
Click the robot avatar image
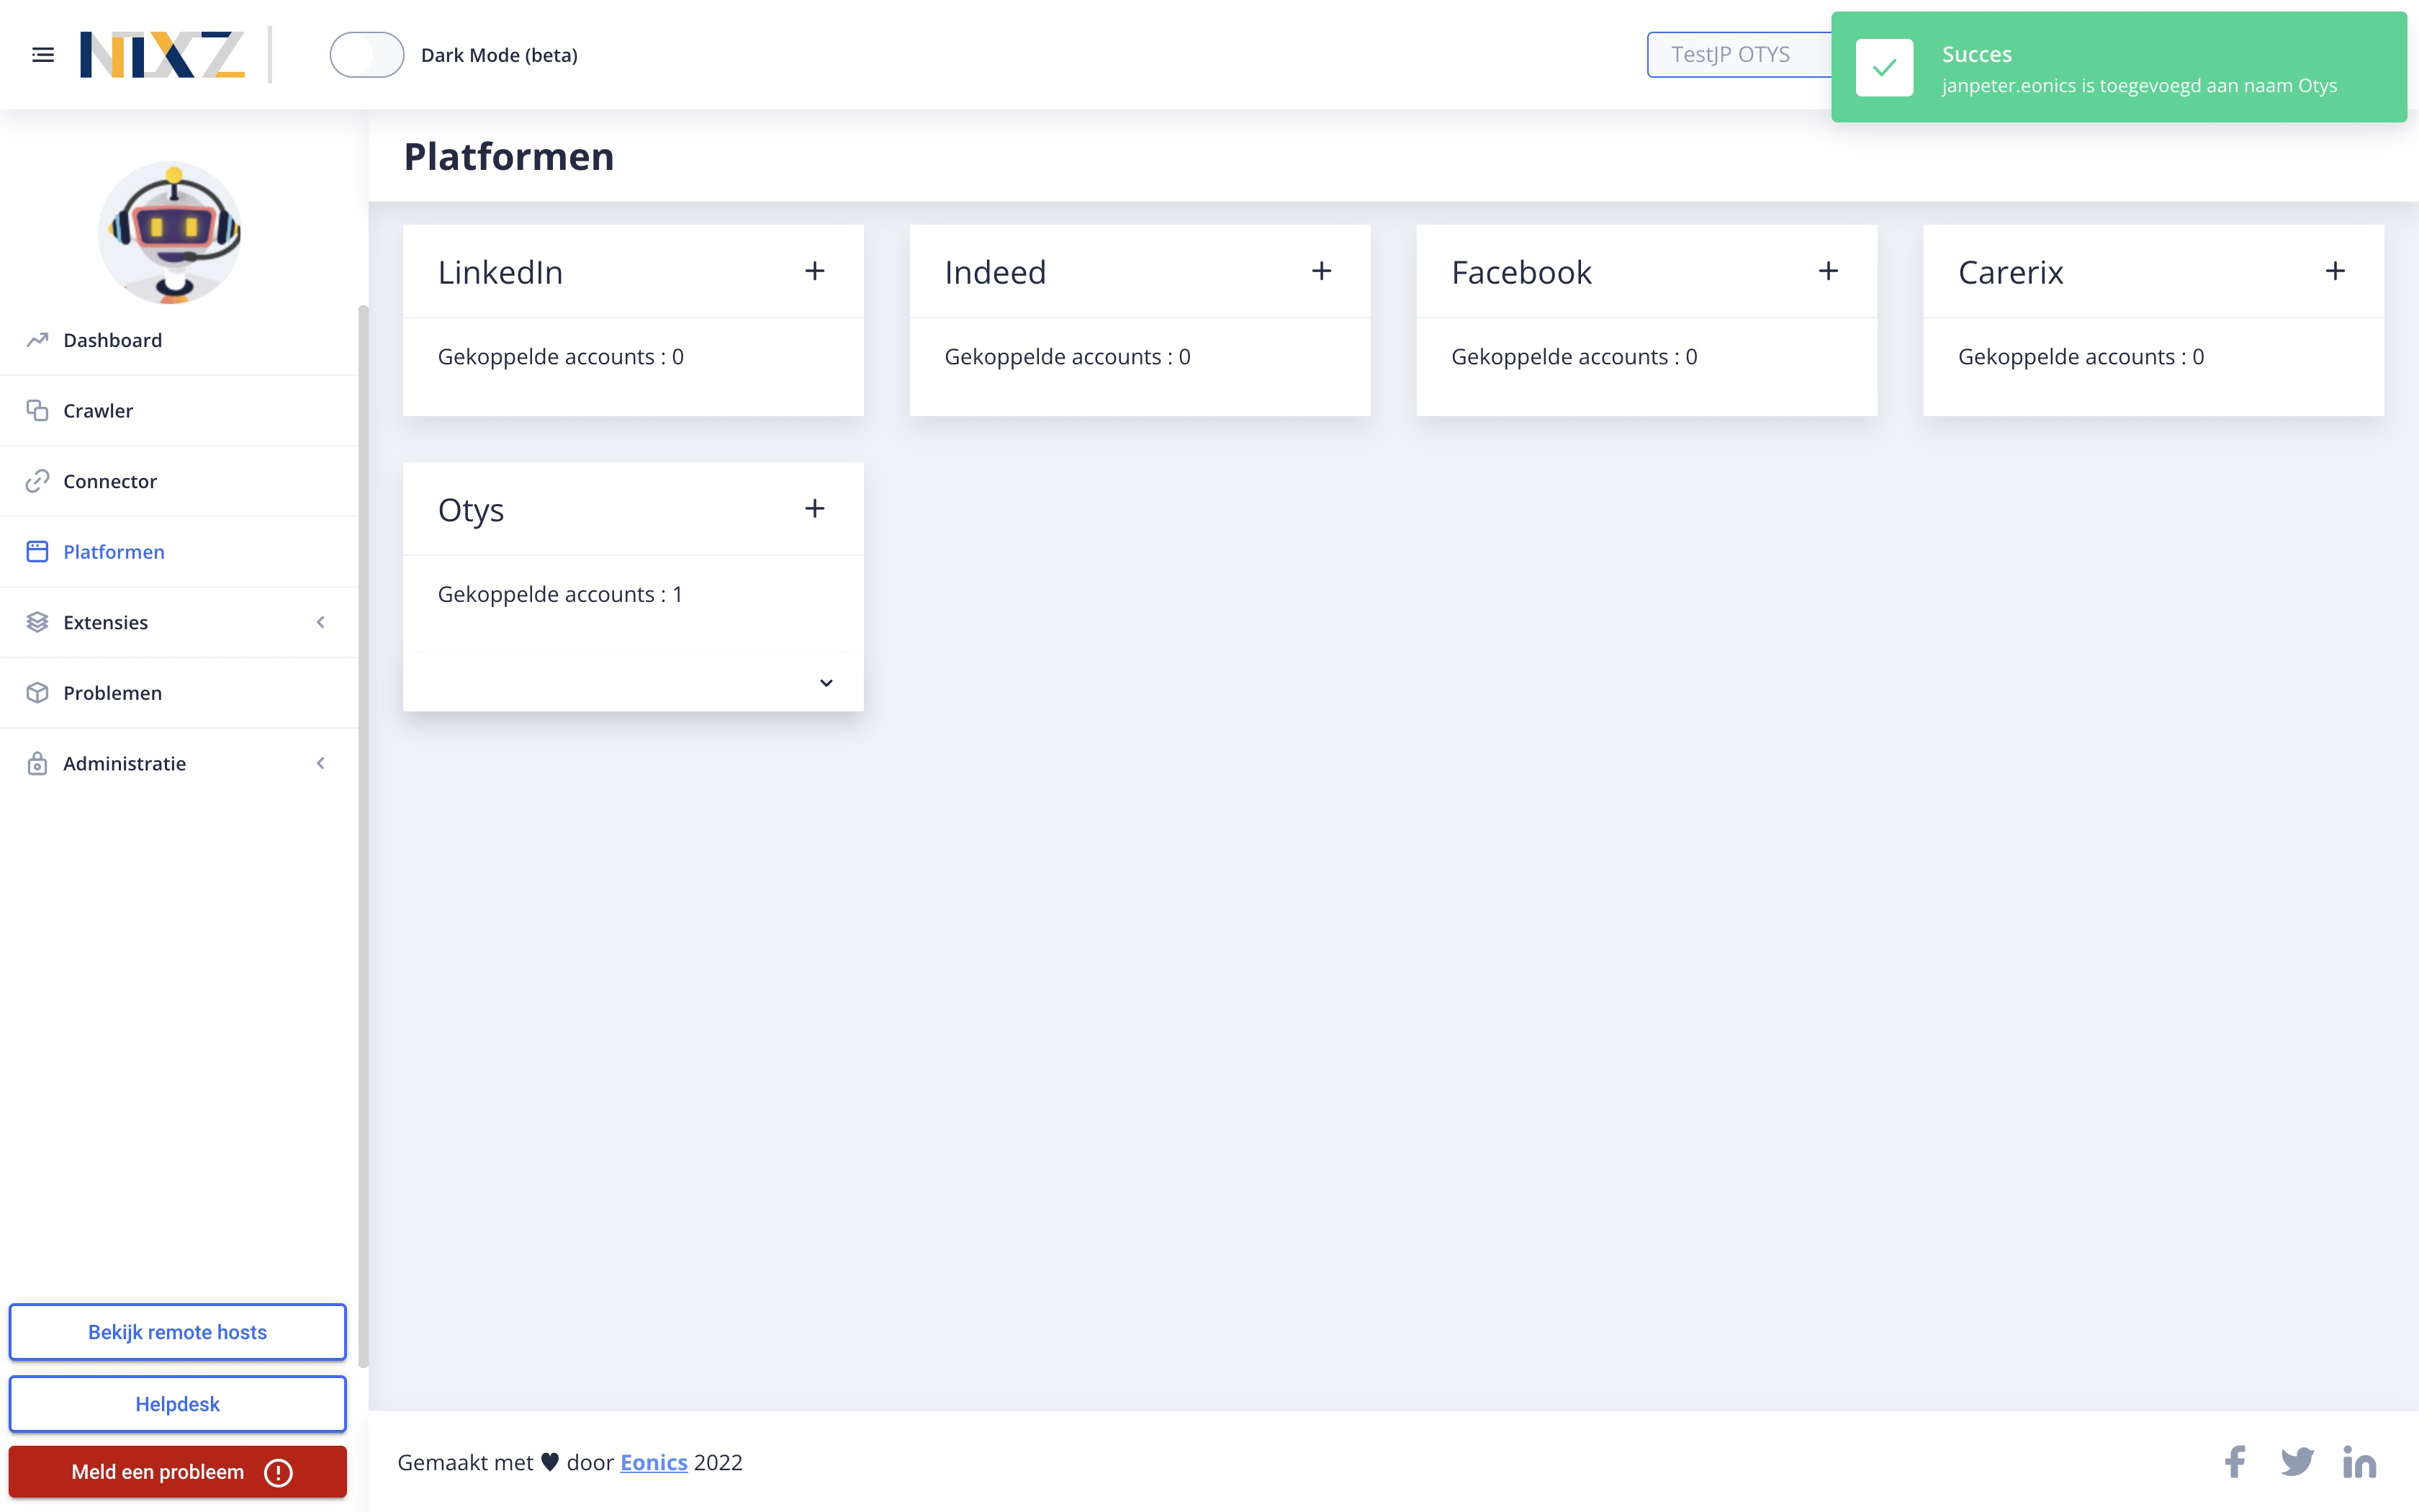pyautogui.click(x=171, y=232)
